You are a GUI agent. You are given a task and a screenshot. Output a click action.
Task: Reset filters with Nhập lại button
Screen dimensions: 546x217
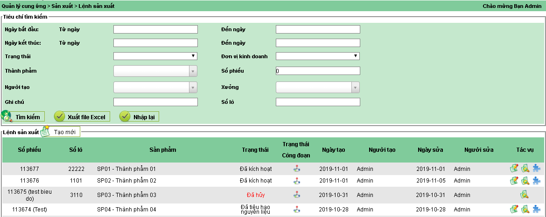click(139, 117)
